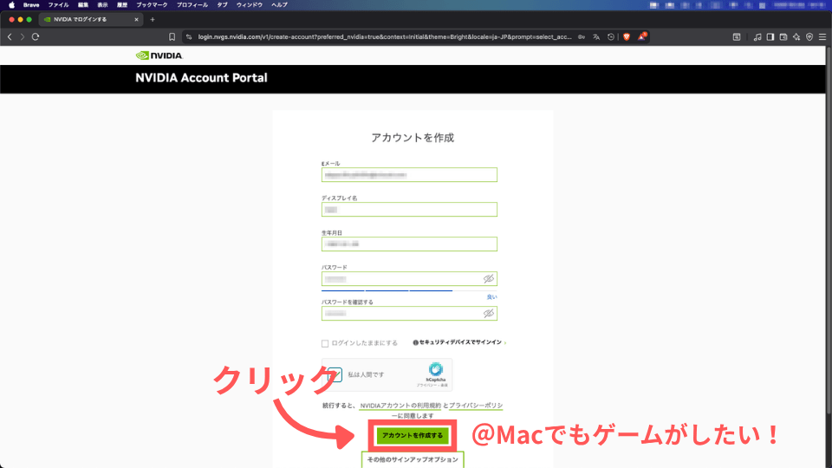The image size is (832, 468).
Task: Check the ログインしたままにする checkbox
Action: pos(325,343)
